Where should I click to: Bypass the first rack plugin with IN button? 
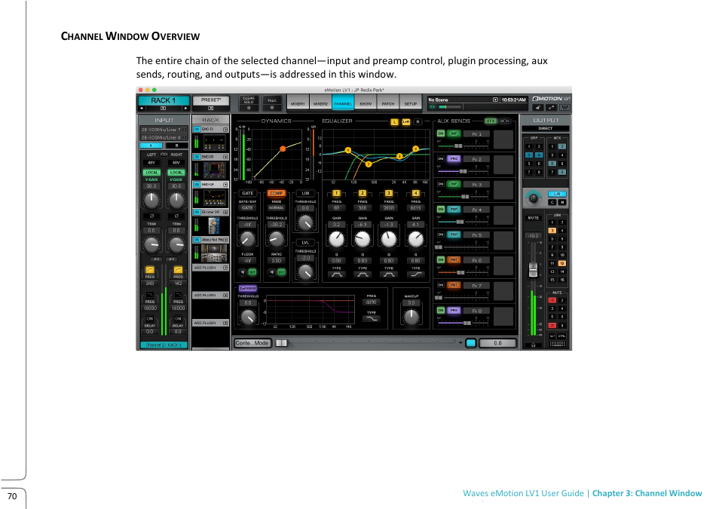[x=197, y=130]
